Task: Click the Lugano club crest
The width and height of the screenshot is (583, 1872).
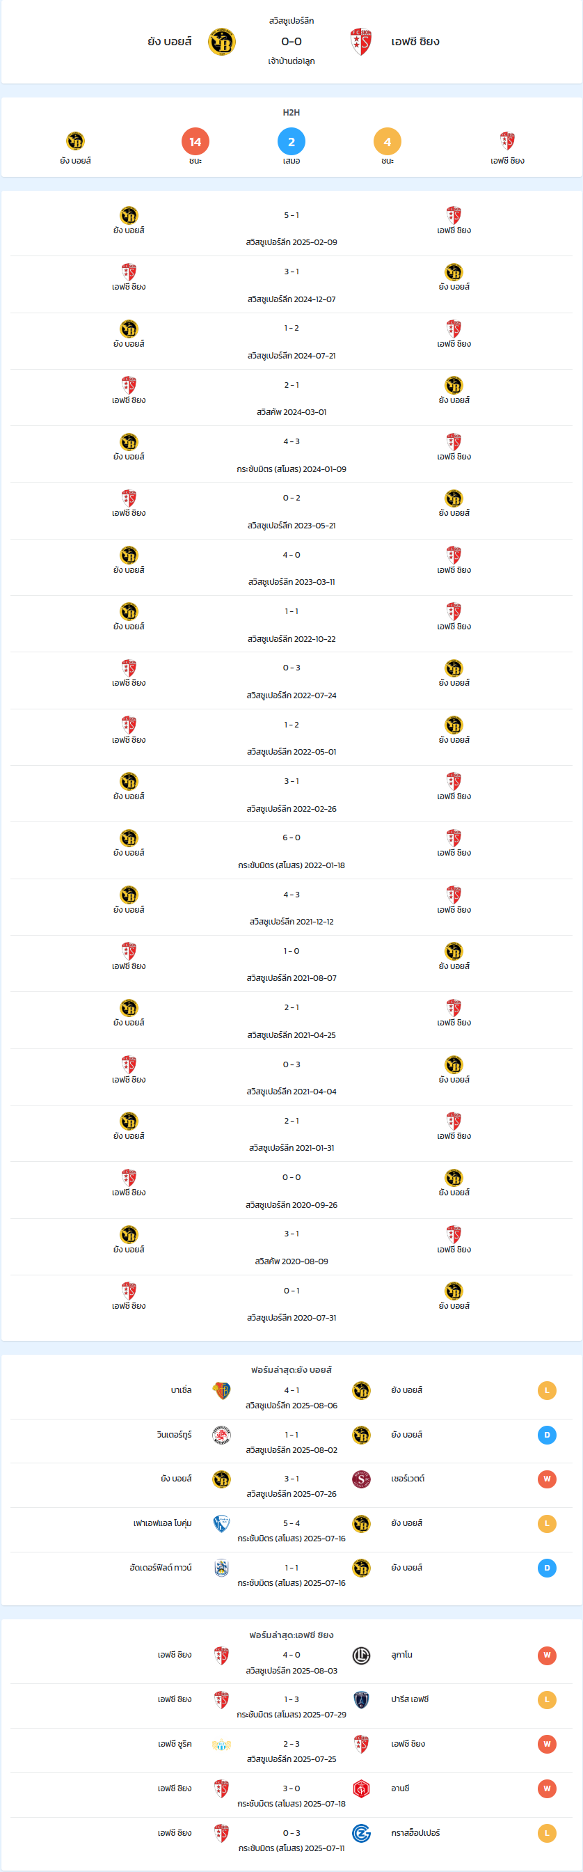Action: pyautogui.click(x=361, y=1655)
